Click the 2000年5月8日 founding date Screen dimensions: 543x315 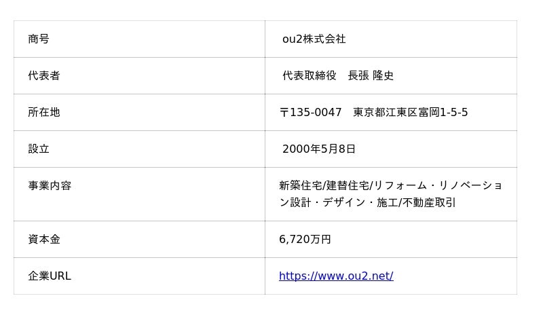(319, 149)
